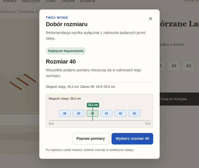Open the Kobiety menu
Image resolution: width=199 pixels, height=168 pixels.
click(x=10, y=1)
